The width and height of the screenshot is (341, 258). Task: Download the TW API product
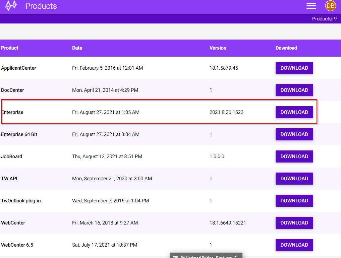point(294,179)
